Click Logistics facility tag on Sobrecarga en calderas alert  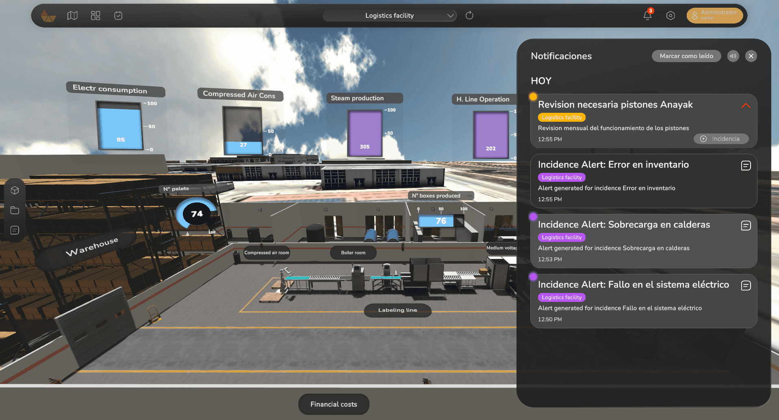coord(562,237)
